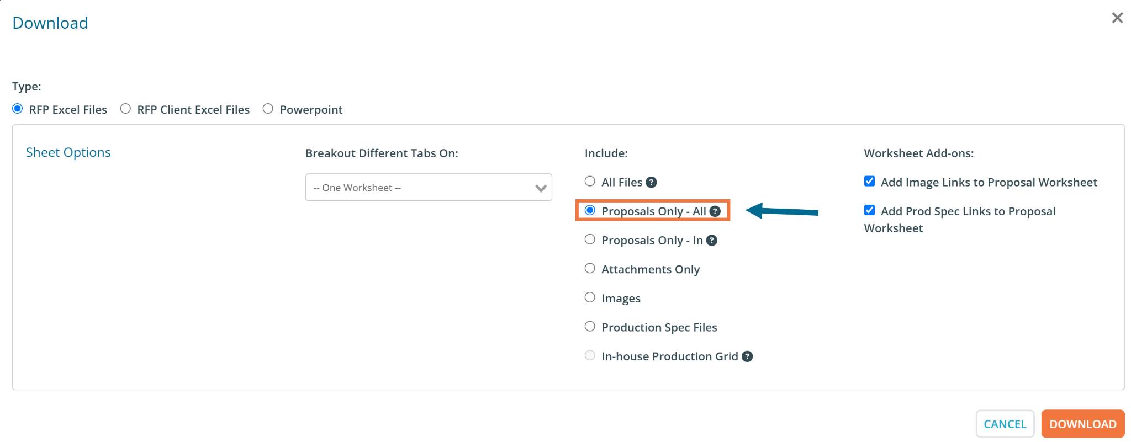Select the All Files include option
Viewport: 1131px width, 442px height.
pyautogui.click(x=590, y=181)
